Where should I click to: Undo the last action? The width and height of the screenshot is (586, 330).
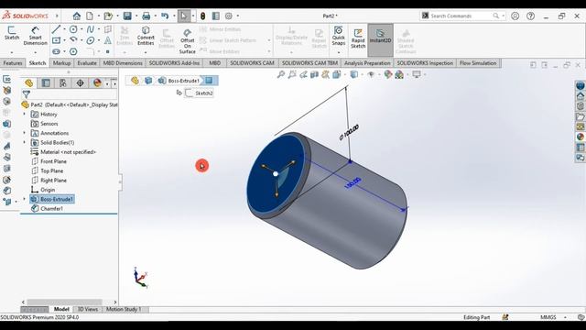(165, 16)
